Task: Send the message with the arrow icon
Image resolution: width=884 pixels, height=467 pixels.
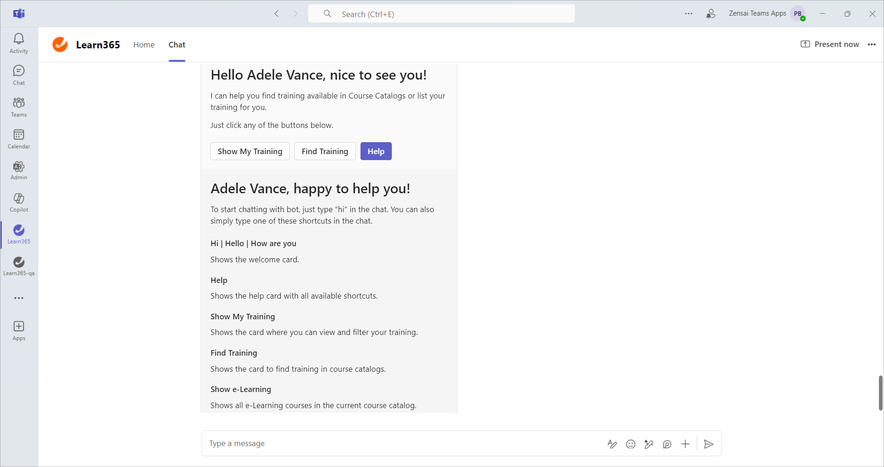Action: (x=709, y=444)
